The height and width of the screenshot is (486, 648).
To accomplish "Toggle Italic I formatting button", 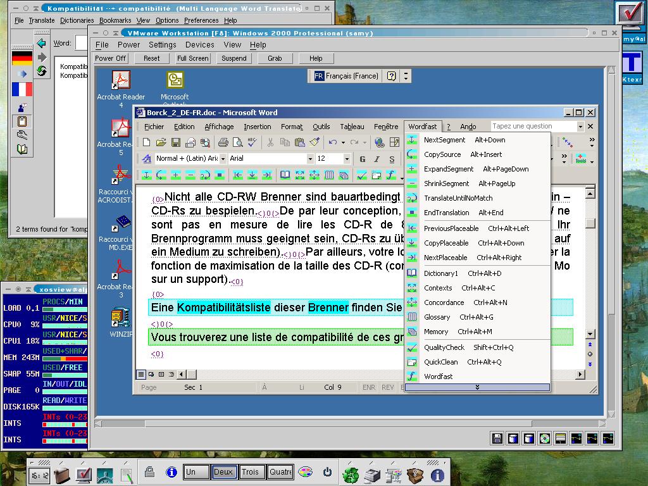I will 377,159.
